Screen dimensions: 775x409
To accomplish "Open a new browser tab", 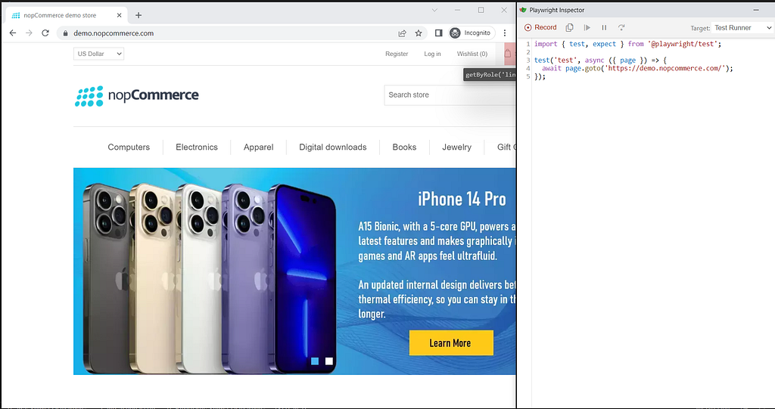I will click(x=139, y=15).
